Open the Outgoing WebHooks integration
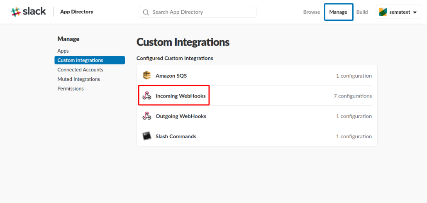The image size is (427, 203). [x=257, y=116]
